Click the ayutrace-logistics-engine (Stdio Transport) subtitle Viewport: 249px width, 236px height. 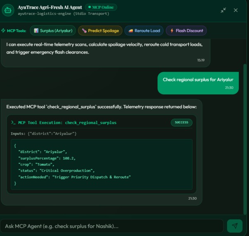point(63,14)
